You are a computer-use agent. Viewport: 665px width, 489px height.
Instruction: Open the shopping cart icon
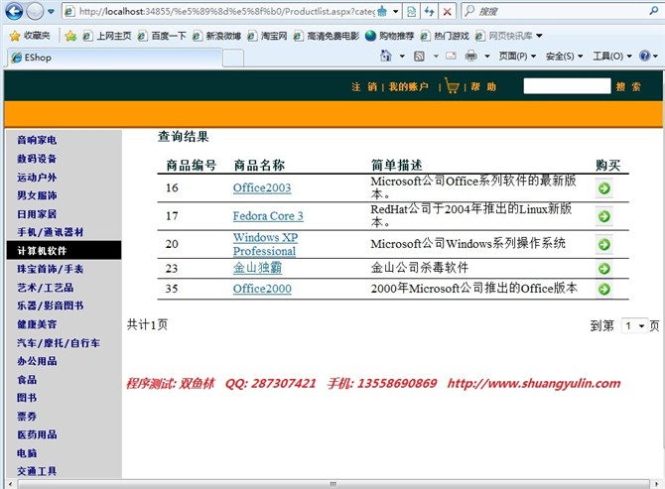pyautogui.click(x=453, y=86)
